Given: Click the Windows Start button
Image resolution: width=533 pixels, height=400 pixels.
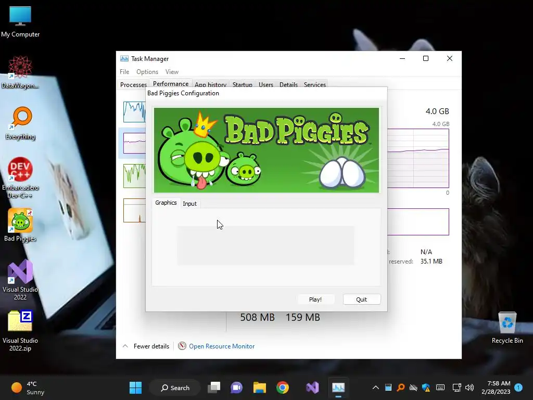Looking at the screenshot, I should (136, 387).
